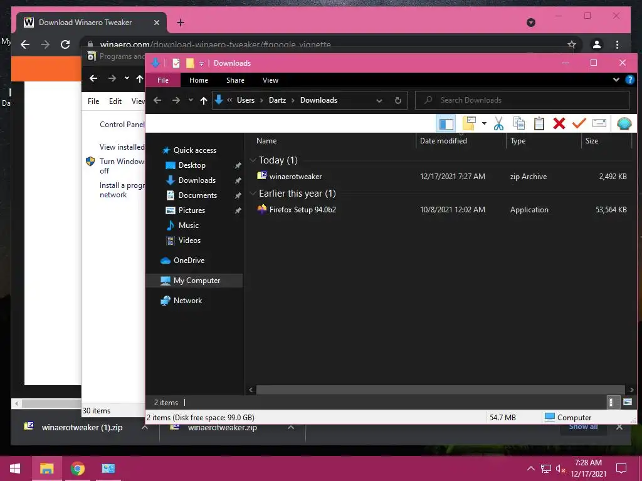
Task: Open the folder options toolbar icon
Action: point(469,123)
